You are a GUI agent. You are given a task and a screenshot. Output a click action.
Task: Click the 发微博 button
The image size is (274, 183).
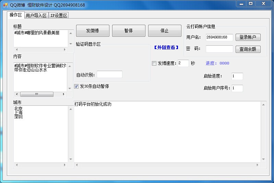coord(93,31)
